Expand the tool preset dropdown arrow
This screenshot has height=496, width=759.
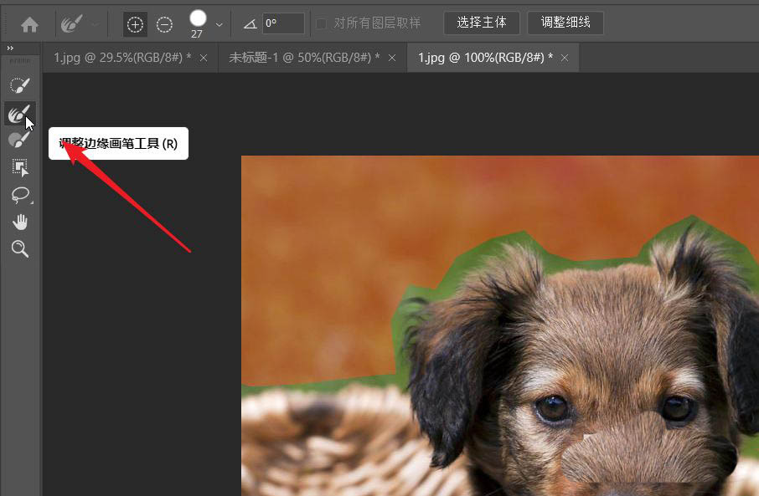tap(95, 24)
